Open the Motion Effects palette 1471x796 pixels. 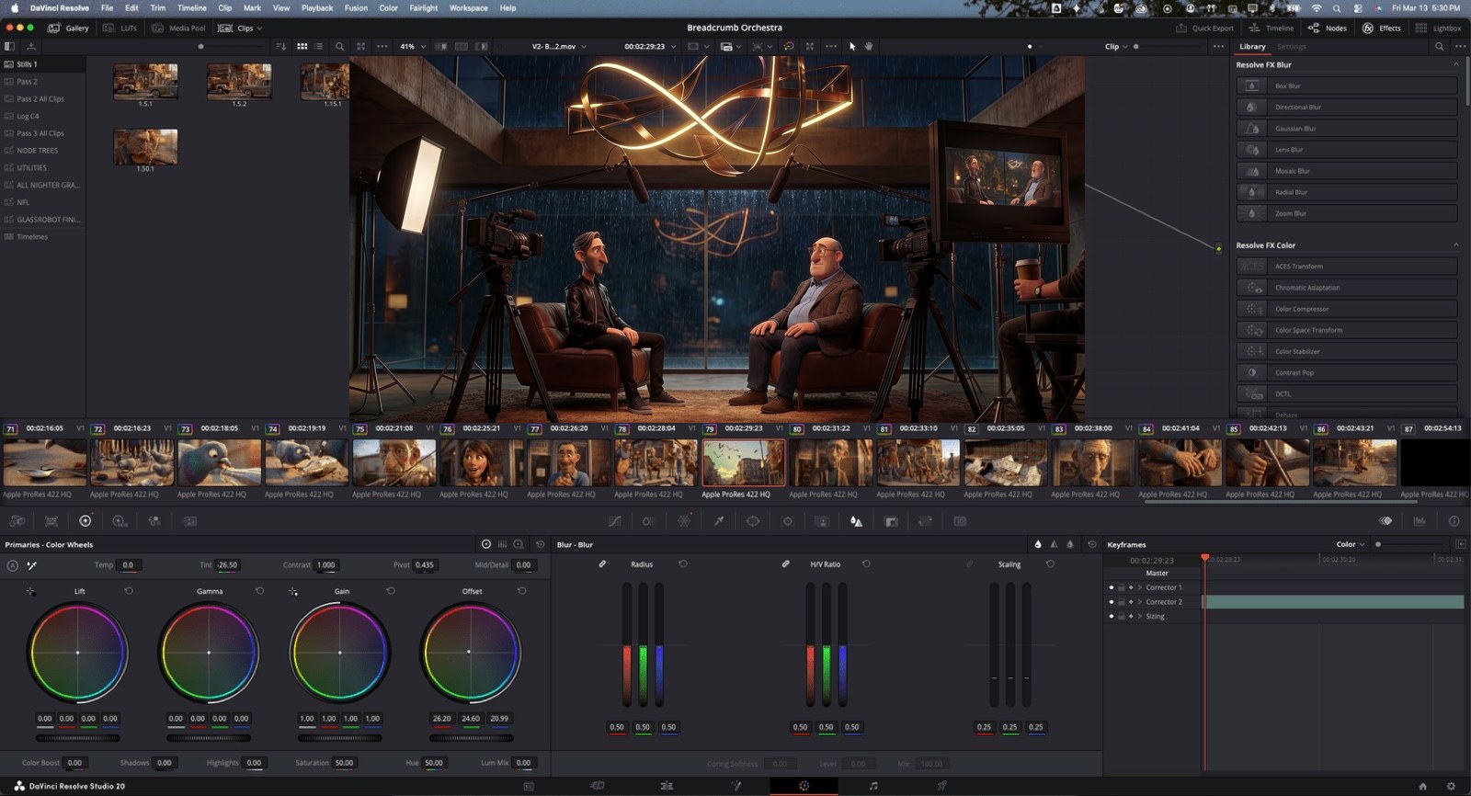pos(190,521)
